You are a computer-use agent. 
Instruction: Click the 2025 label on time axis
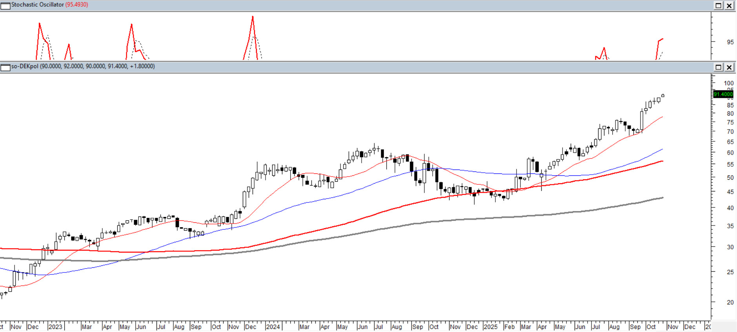coord(490,327)
